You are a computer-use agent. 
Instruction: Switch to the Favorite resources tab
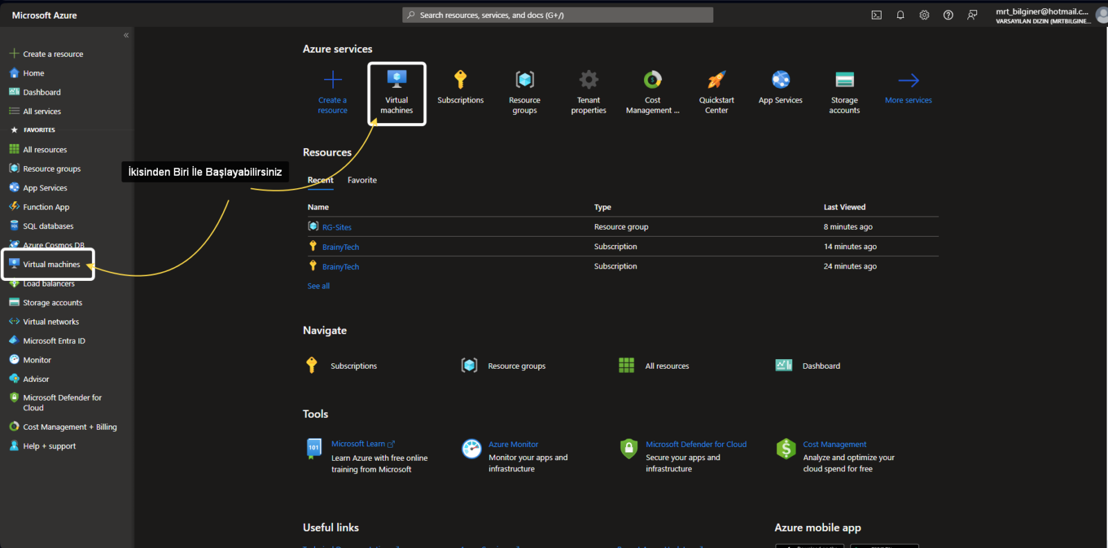pos(362,180)
